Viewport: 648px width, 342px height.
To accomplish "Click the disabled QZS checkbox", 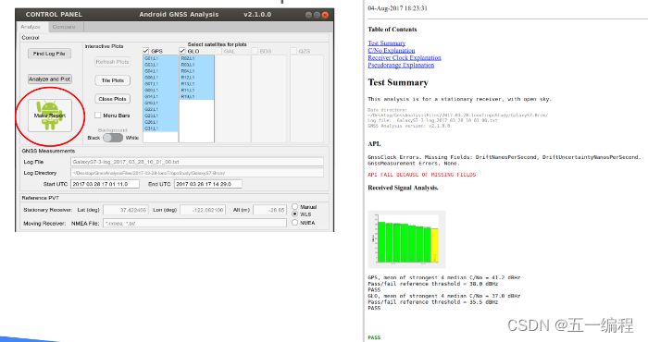I will tap(293, 51).
